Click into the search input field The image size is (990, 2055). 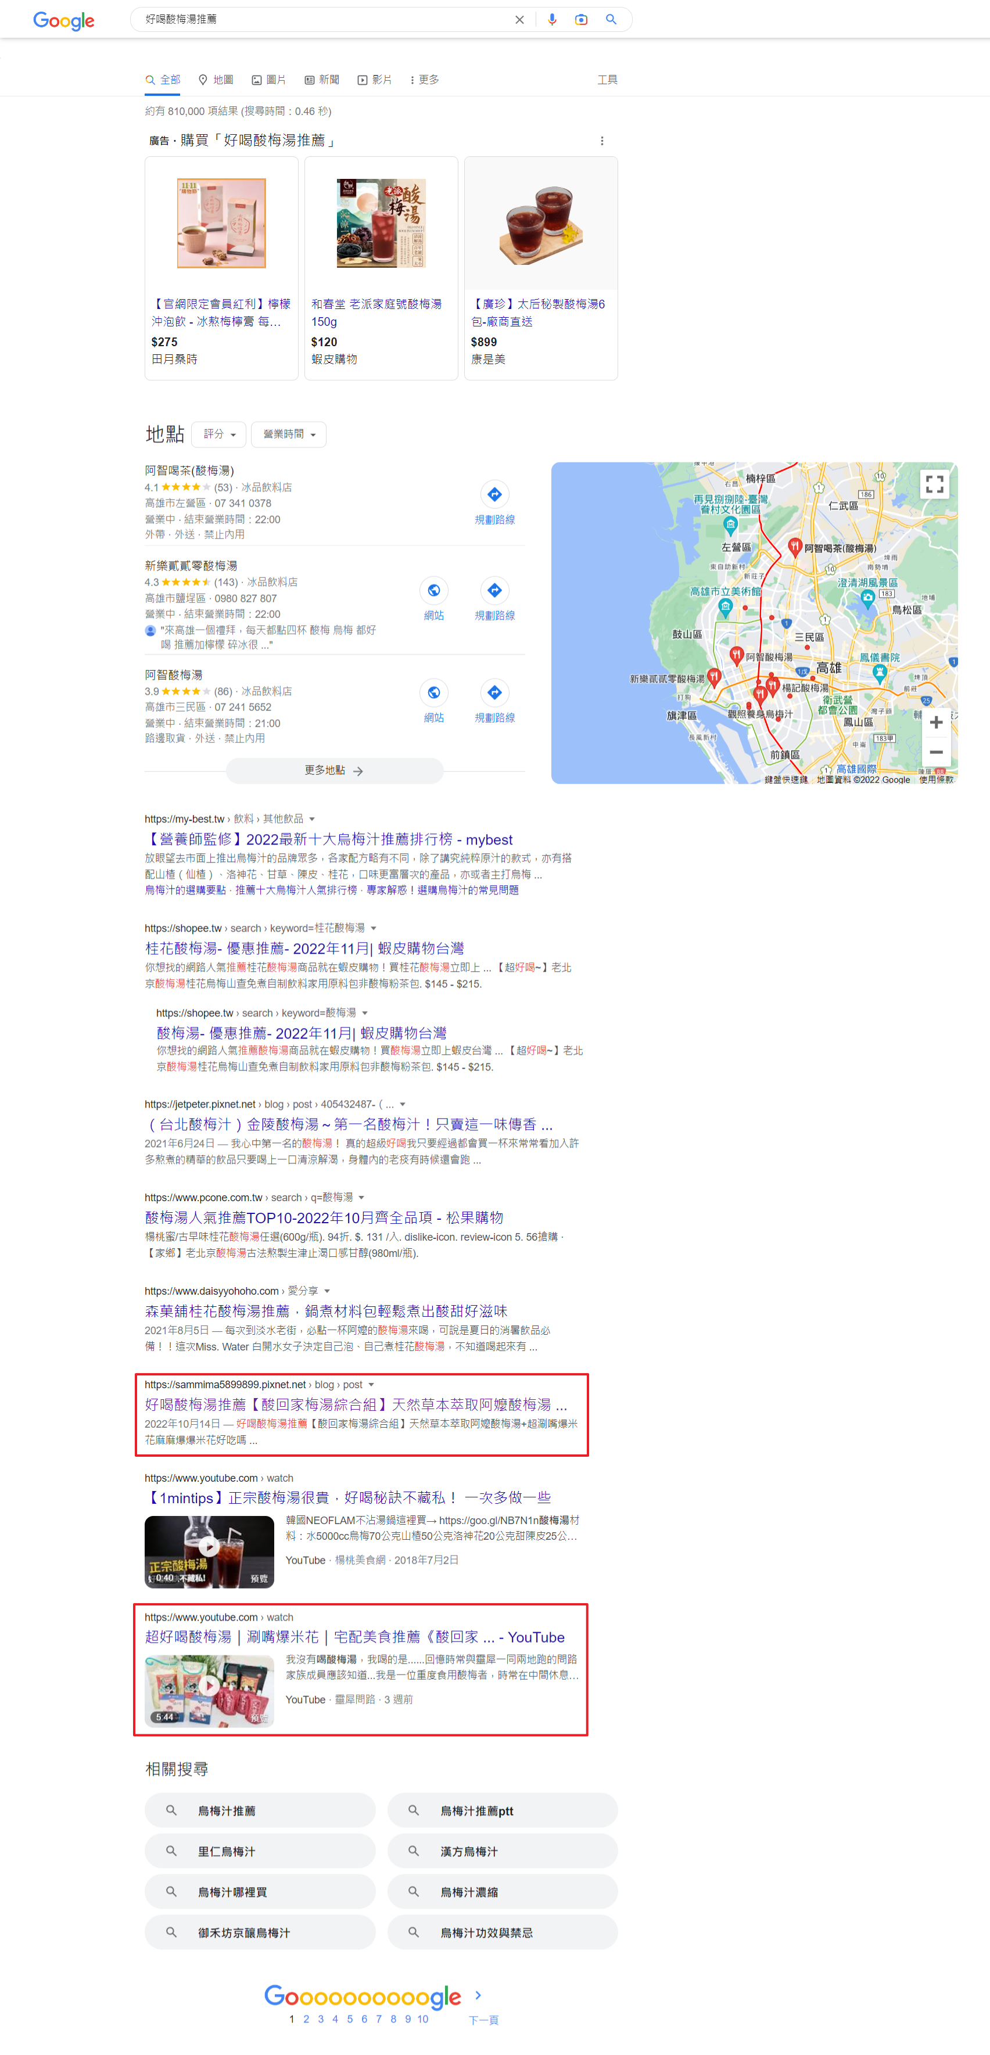click(x=323, y=19)
